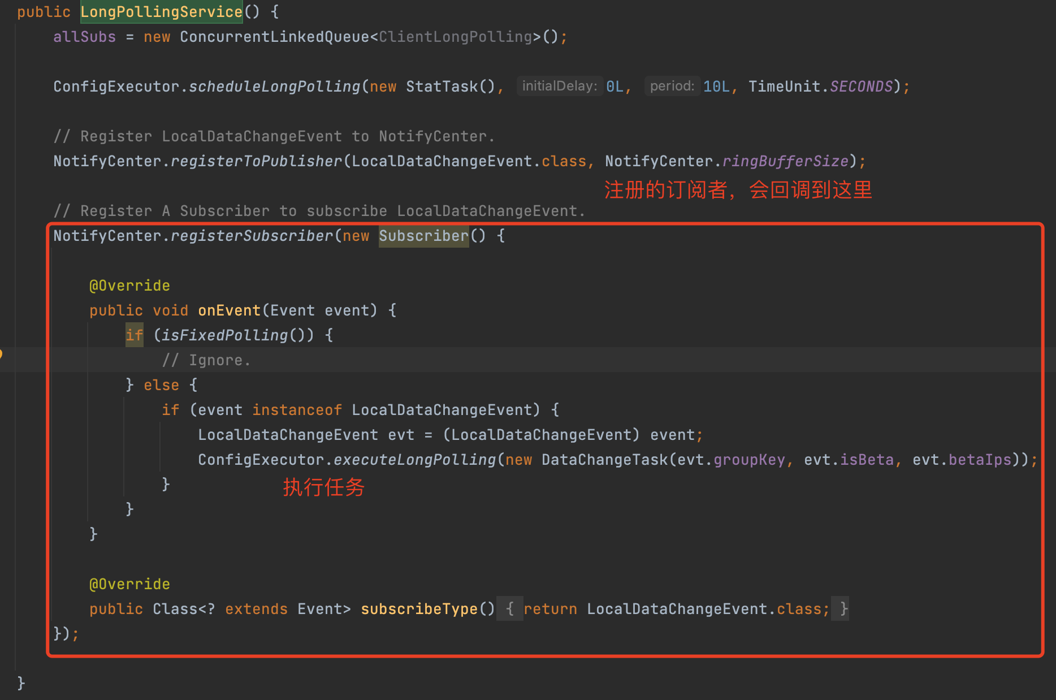Click the period parameter hint
Image resolution: width=1056 pixels, height=700 pixels.
click(x=672, y=86)
